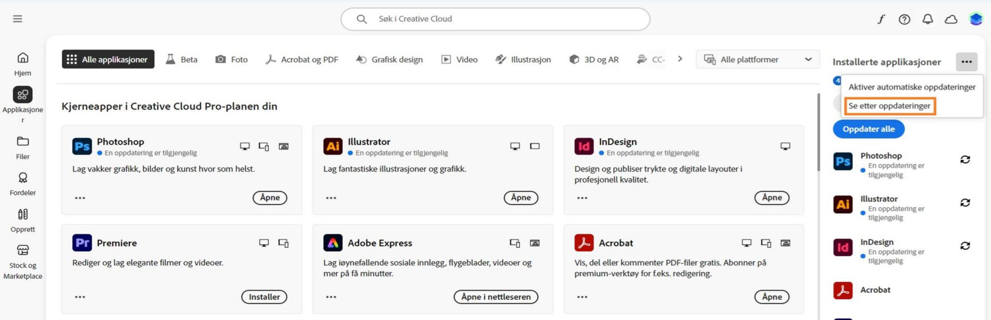Open the notifications bell icon
Image resolution: width=991 pixels, height=320 pixels.
click(x=928, y=19)
